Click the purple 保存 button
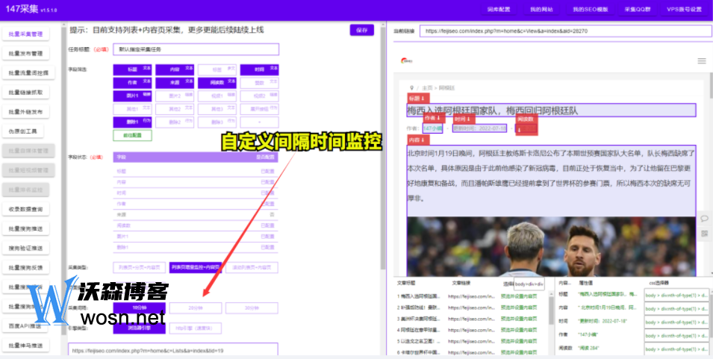The image size is (713, 359). 362,31
